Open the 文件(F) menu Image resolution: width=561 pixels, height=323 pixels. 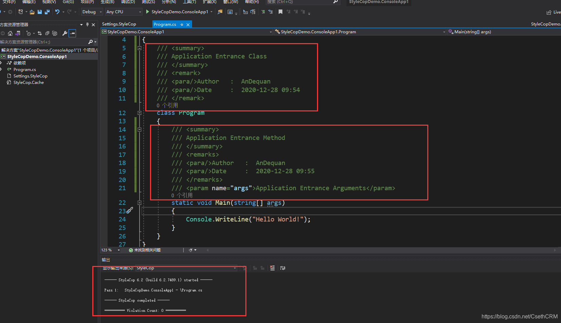9,2
